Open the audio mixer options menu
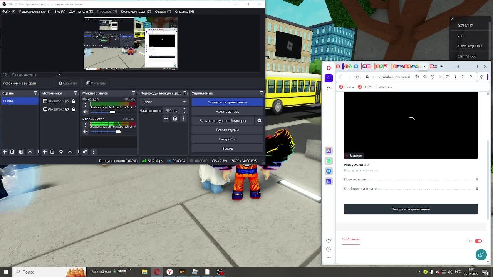Image resolution: width=493 pixels, height=277 pixels. point(94,152)
